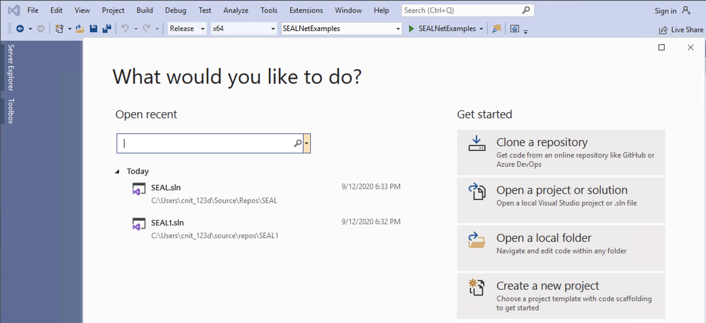Click the SEAL.sln solution icon
Viewport: 706px width, 323px height.
click(138, 188)
